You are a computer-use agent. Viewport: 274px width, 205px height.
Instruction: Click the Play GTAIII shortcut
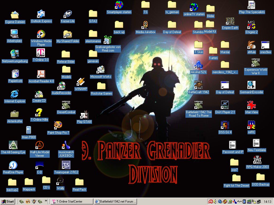tap(84, 115)
